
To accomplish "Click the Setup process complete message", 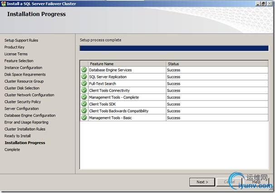I will pos(100,40).
